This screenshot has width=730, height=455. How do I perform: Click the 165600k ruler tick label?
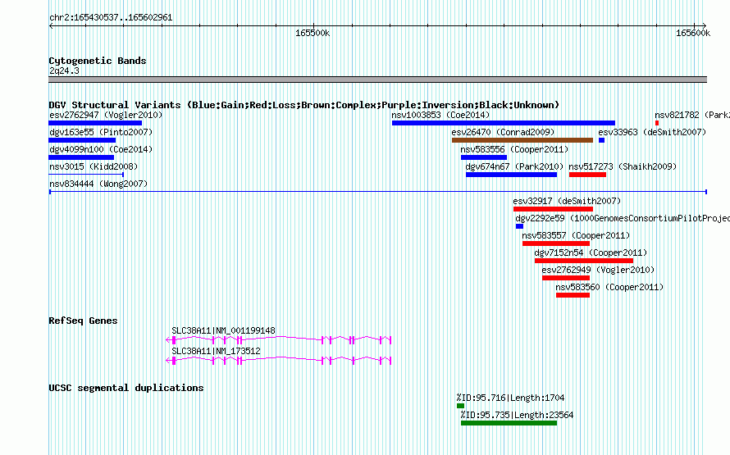pyautogui.click(x=693, y=34)
